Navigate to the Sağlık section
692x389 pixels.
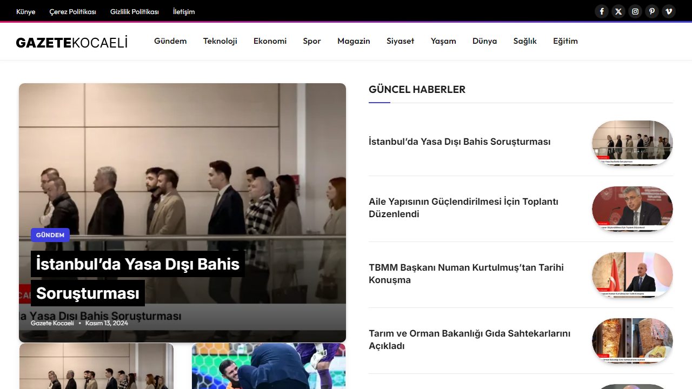click(525, 41)
